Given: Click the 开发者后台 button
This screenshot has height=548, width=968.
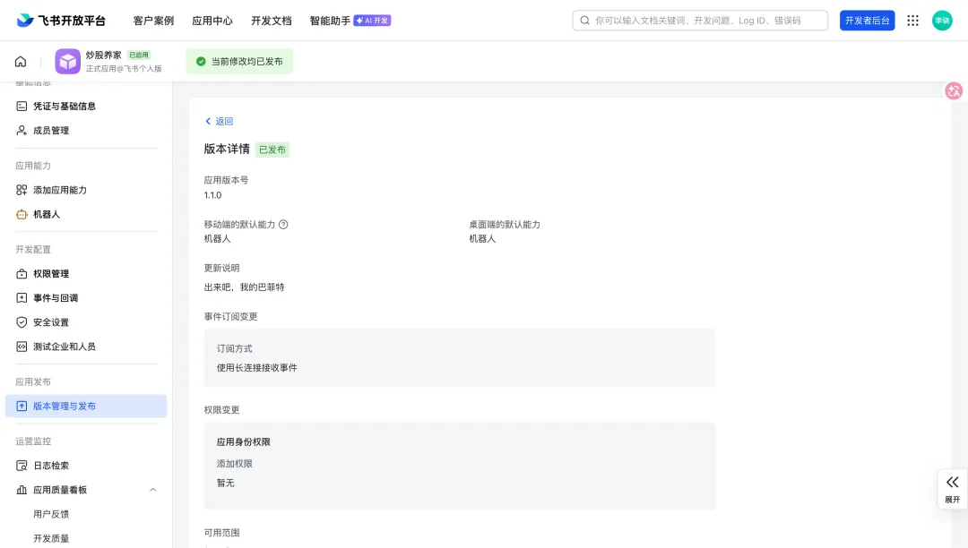Looking at the screenshot, I should pyautogui.click(x=867, y=21).
